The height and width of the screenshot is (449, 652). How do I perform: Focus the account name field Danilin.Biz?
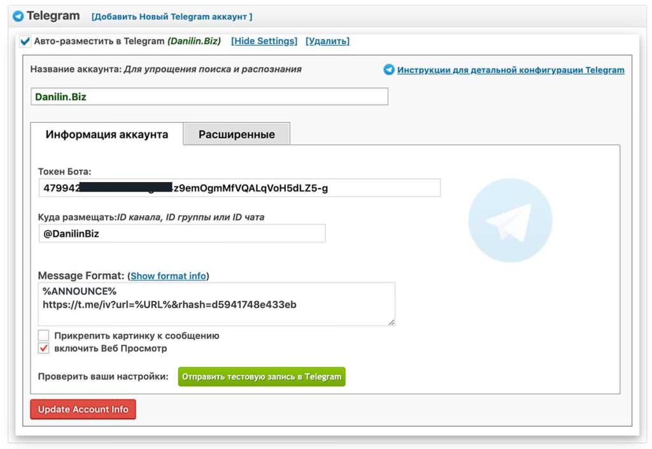pyautogui.click(x=209, y=96)
